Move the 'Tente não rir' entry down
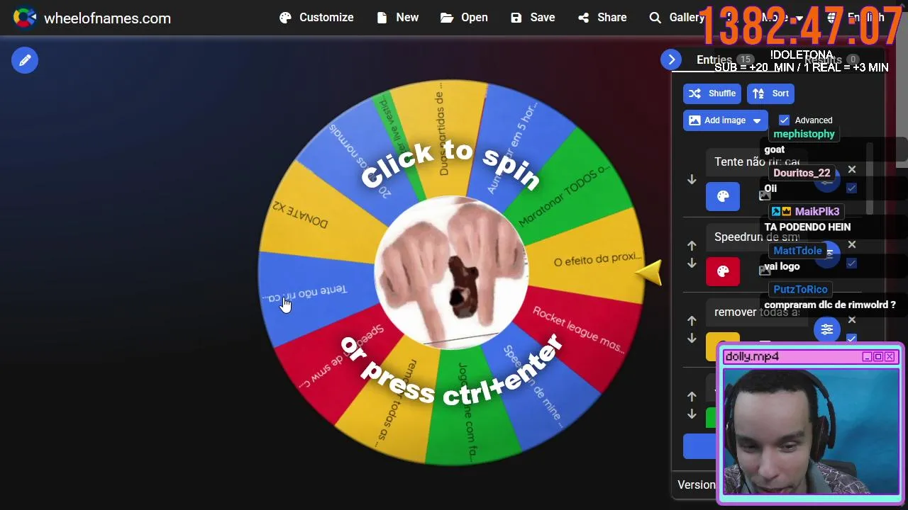The width and height of the screenshot is (908, 510). point(692,180)
